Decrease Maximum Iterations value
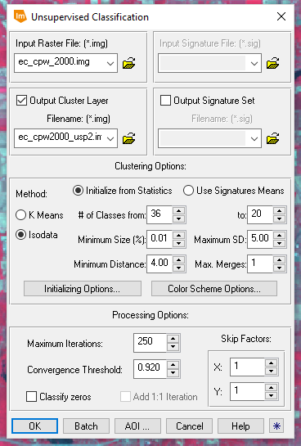301x446 pixels. tap(173, 346)
